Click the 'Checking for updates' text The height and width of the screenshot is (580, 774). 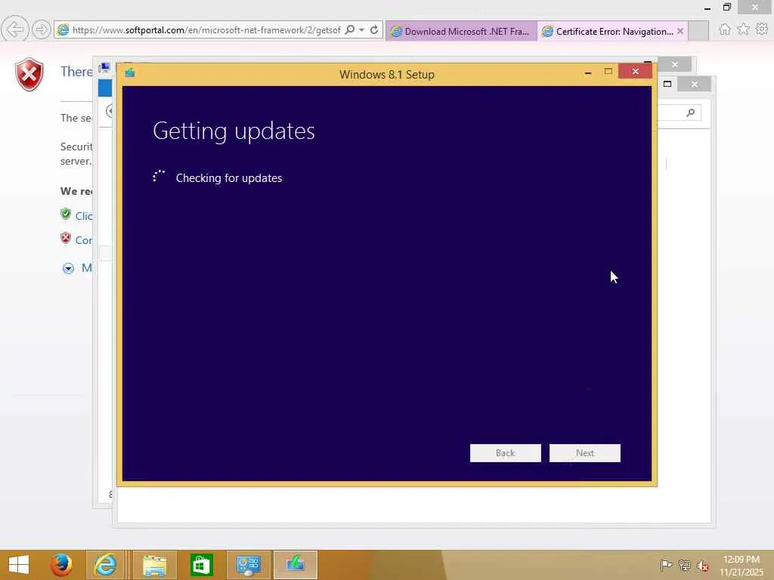click(228, 178)
